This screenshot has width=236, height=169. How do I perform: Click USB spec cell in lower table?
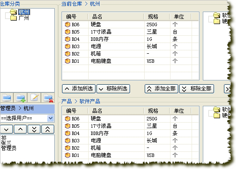pyautogui.click(x=150, y=155)
